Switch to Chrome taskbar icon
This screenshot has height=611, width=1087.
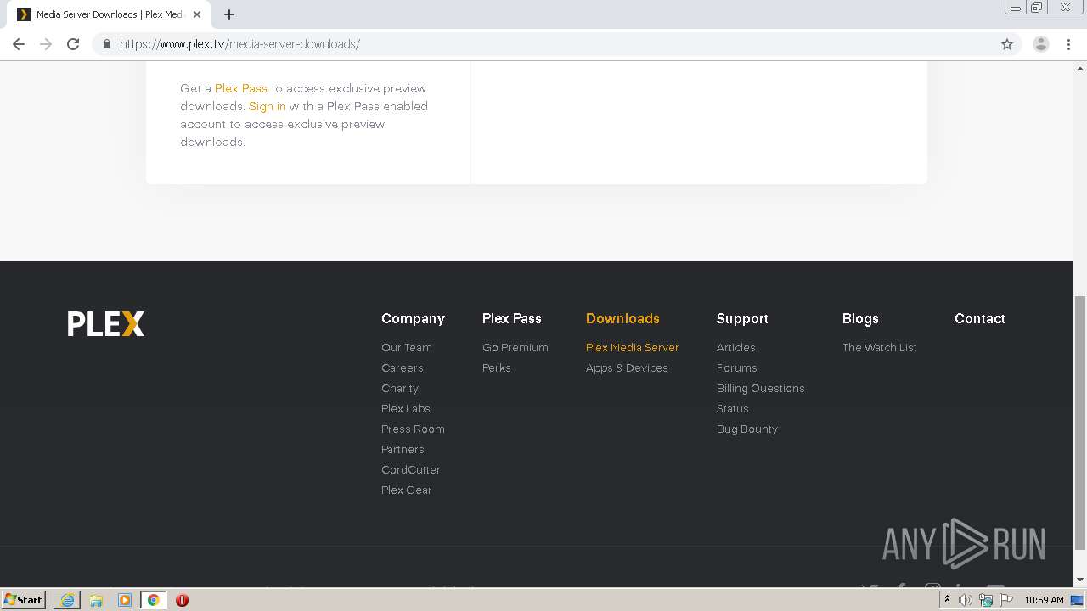(x=154, y=600)
